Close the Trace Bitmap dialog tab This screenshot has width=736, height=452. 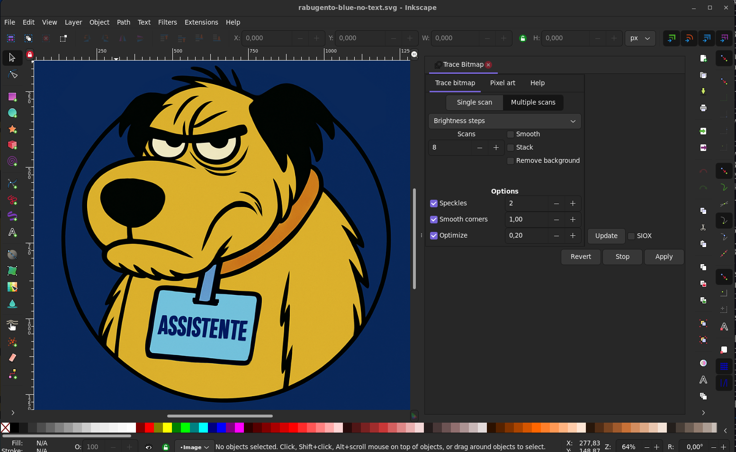(488, 65)
